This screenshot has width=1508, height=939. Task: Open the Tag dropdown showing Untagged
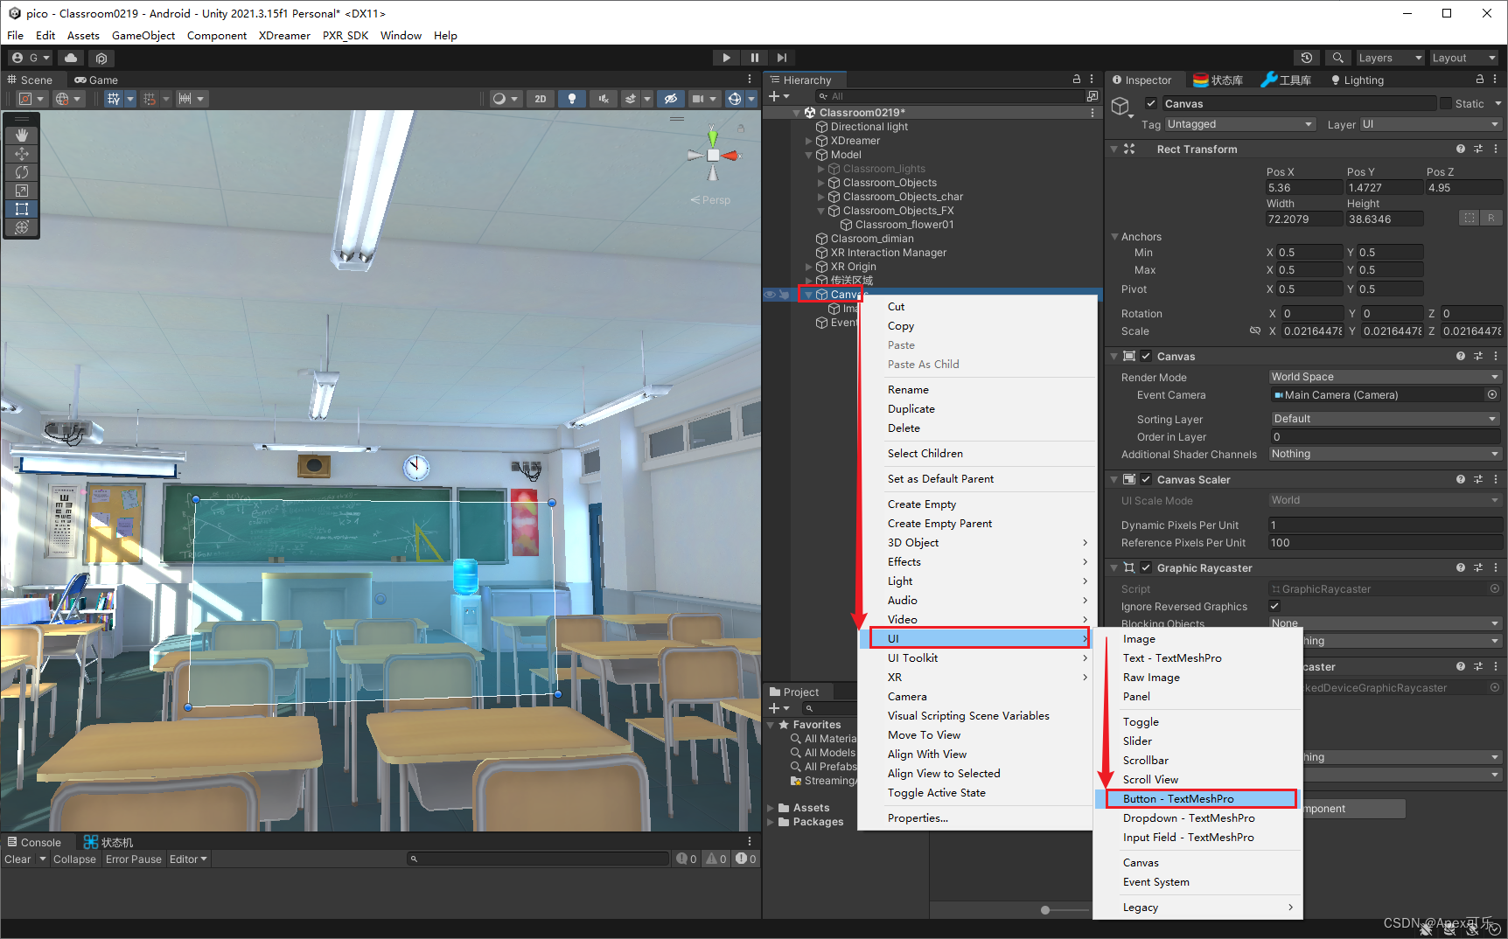coord(1240,125)
